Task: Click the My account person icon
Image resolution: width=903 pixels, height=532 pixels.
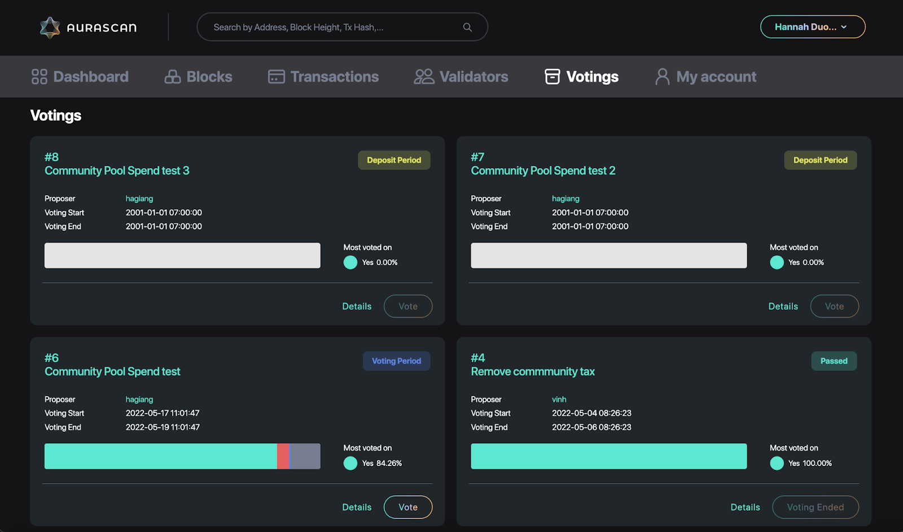Action: [x=663, y=77]
